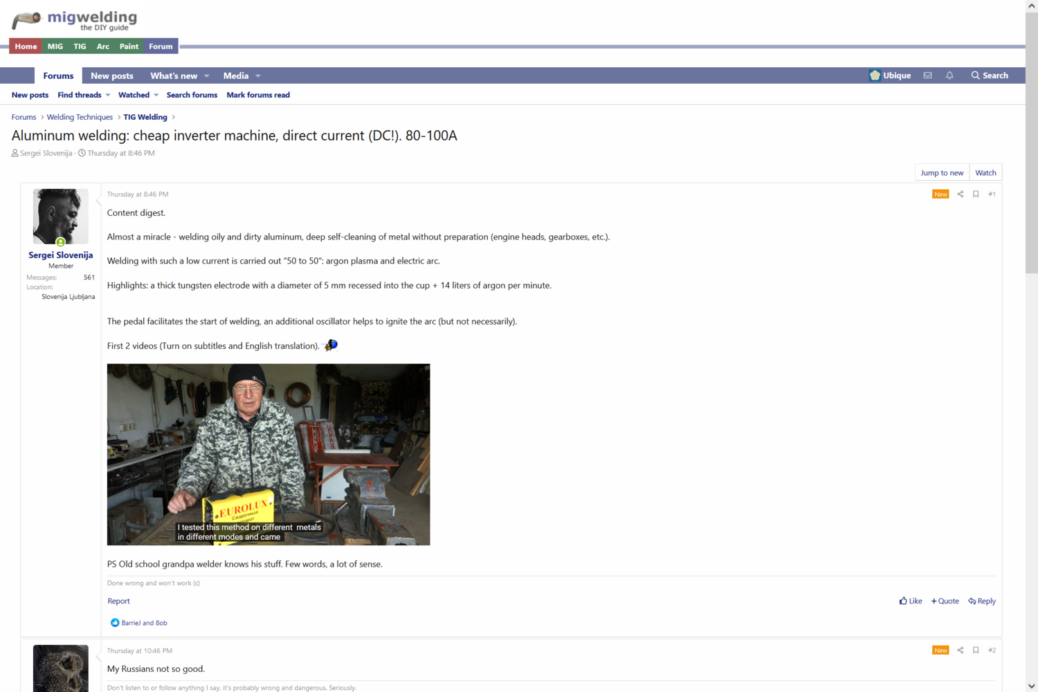Click the migwelding site logo
The height and width of the screenshot is (692, 1038).
tap(75, 20)
